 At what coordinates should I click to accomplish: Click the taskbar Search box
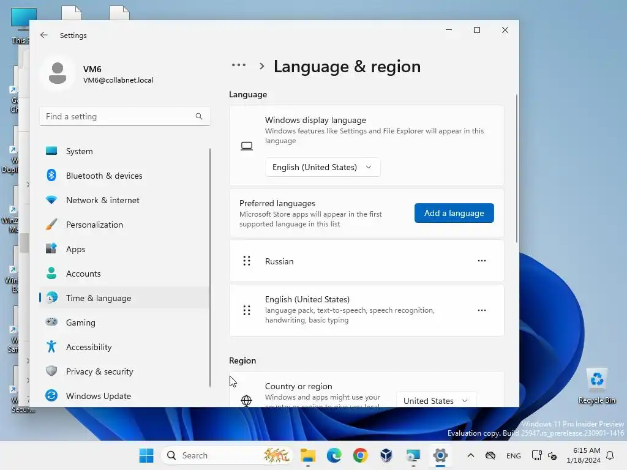tap(227, 455)
